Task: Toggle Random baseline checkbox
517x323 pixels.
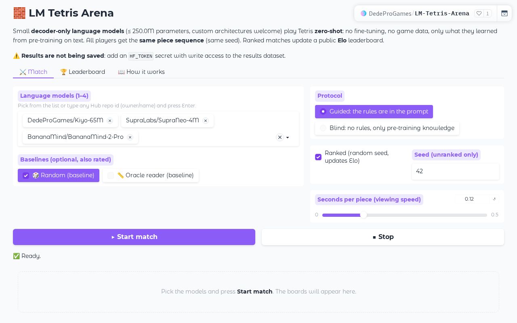Action: 26,175
